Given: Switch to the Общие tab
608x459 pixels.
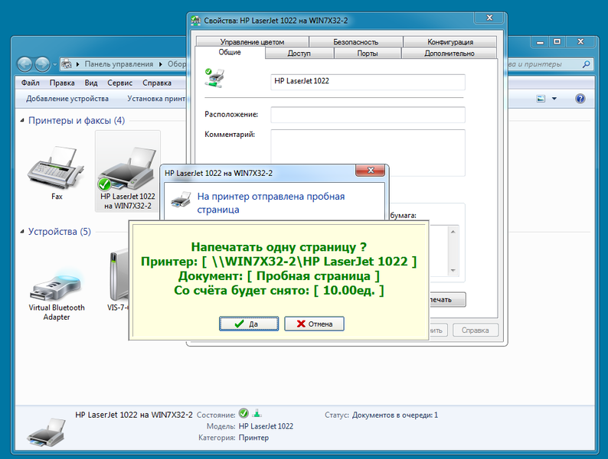Looking at the screenshot, I should (230, 52).
